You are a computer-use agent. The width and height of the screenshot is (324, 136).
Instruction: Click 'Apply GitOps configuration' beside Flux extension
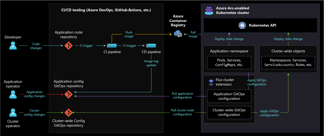[x=257, y=82]
